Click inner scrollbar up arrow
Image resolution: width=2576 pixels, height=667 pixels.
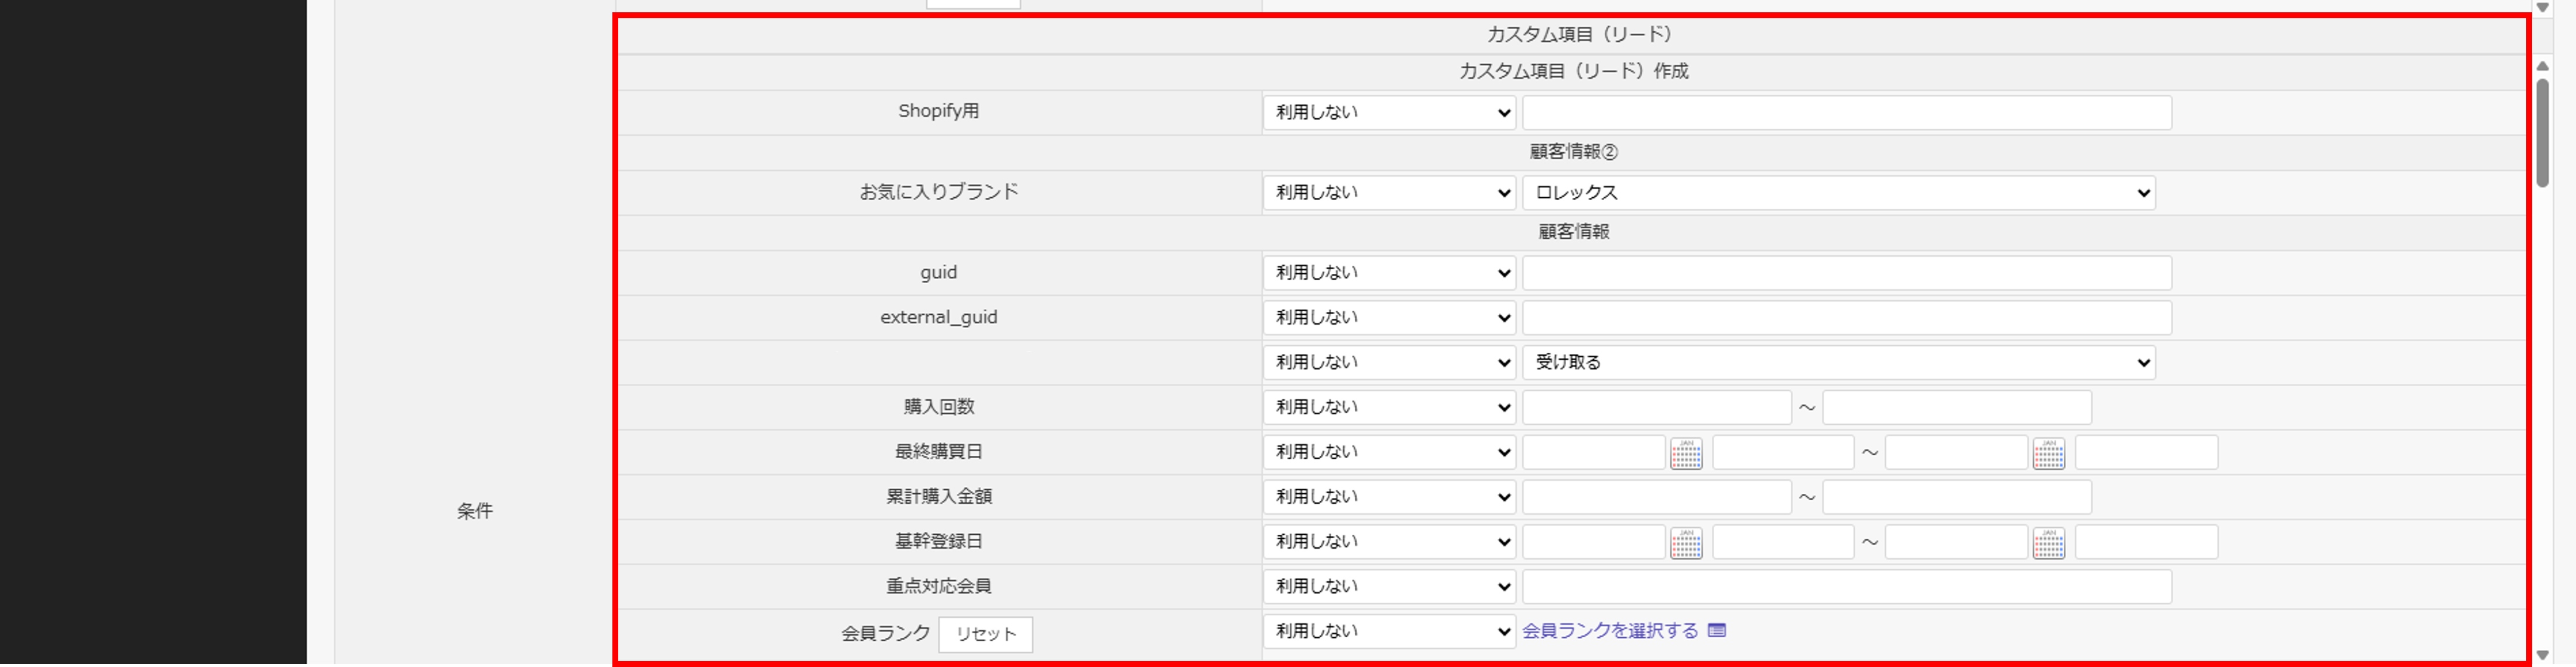(x=2543, y=66)
